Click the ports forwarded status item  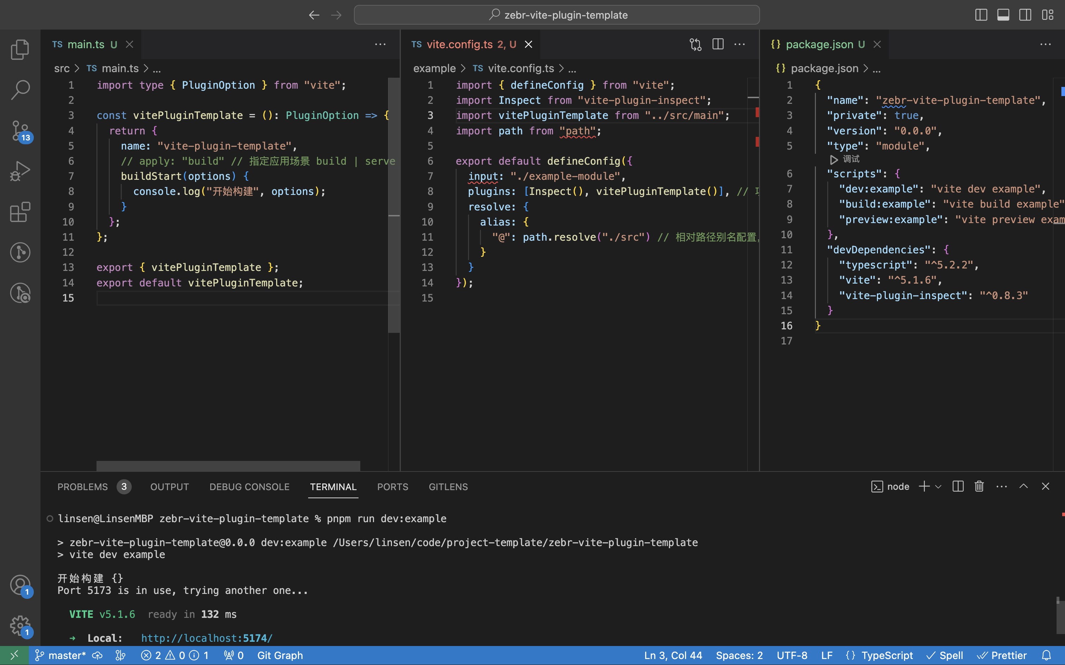(x=234, y=655)
